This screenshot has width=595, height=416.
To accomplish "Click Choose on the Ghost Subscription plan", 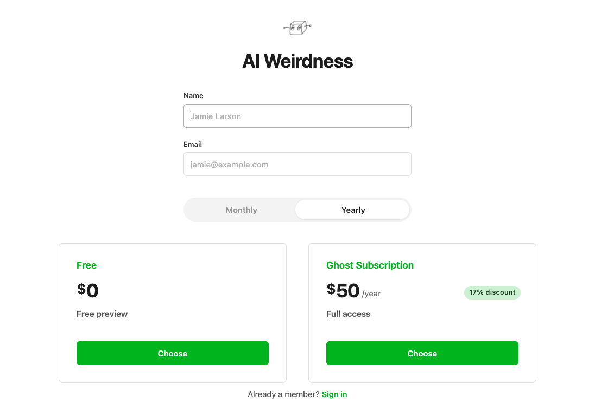I will (x=422, y=353).
